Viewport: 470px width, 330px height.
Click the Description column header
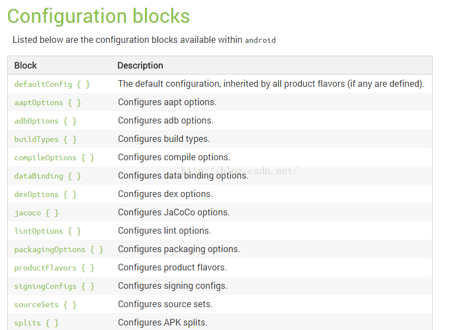(140, 66)
